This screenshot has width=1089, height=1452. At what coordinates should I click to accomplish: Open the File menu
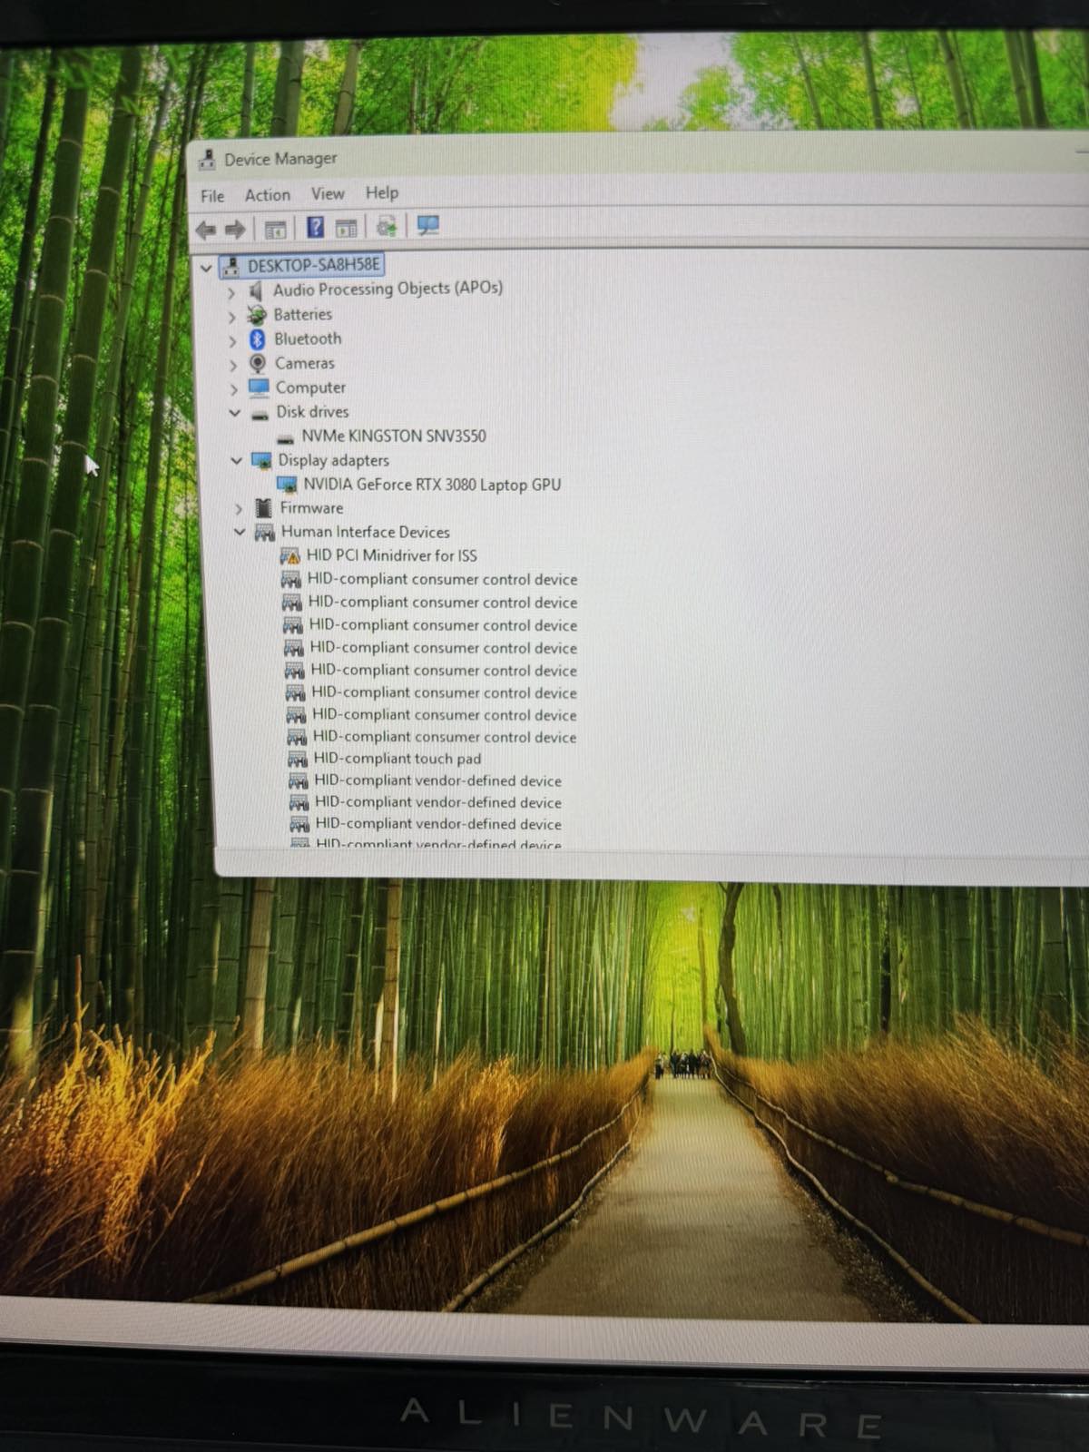pyautogui.click(x=212, y=196)
